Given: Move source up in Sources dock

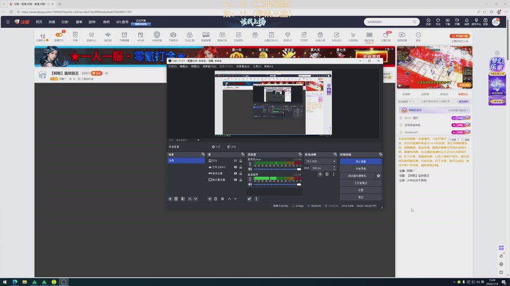Looking at the screenshot, I should coord(229,199).
